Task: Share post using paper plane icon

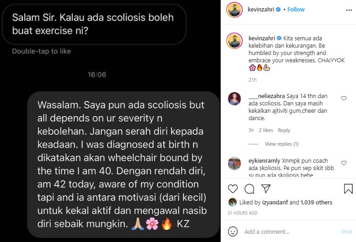Action: 266,188
